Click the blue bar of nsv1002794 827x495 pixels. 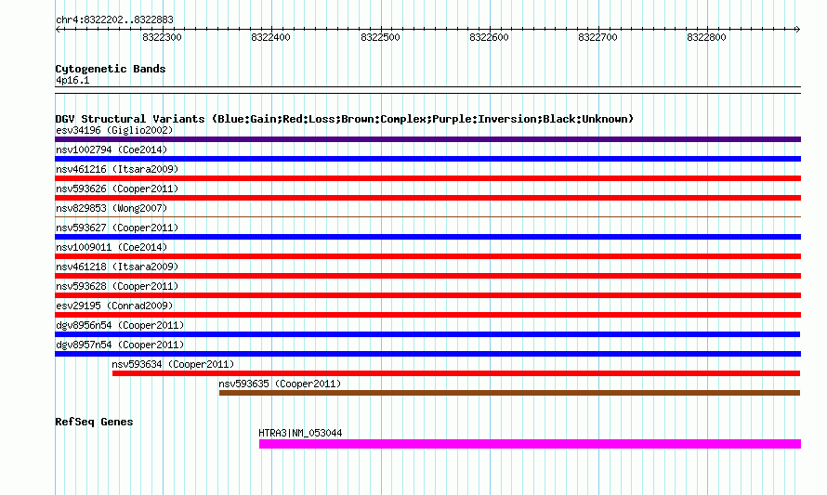427,159
